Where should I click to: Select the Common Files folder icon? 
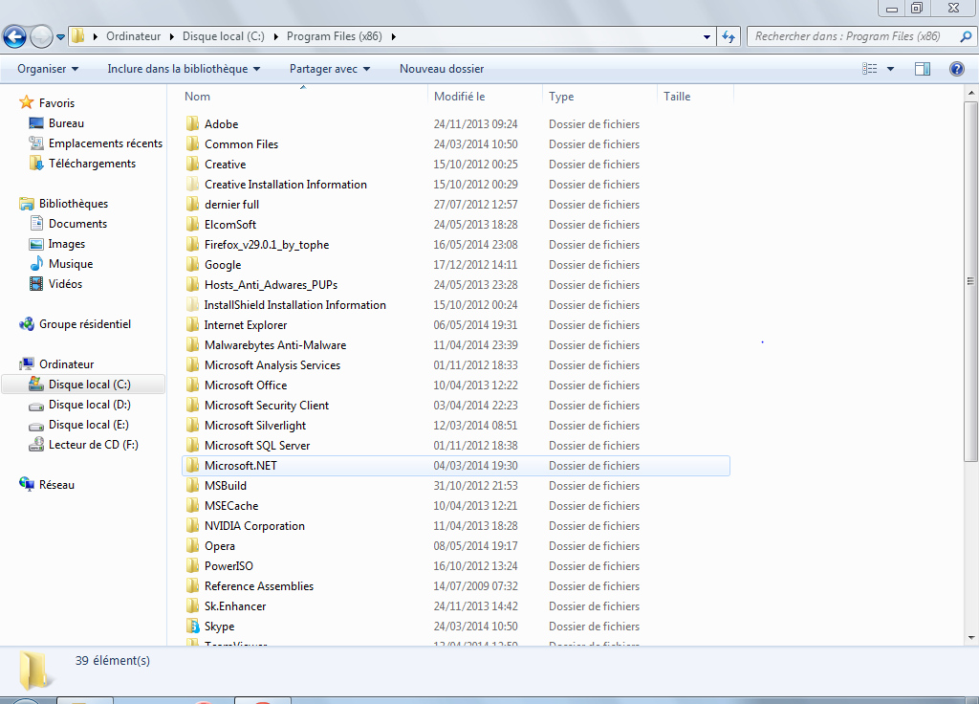point(193,143)
